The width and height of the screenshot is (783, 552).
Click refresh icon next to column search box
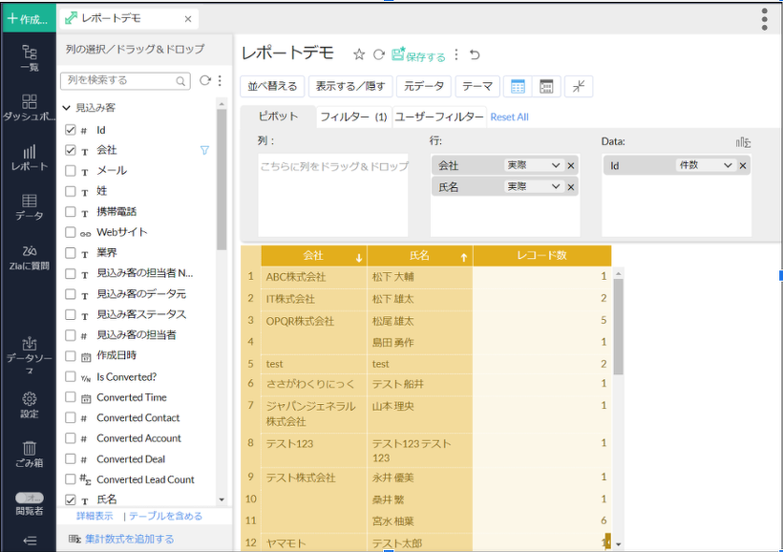point(204,80)
